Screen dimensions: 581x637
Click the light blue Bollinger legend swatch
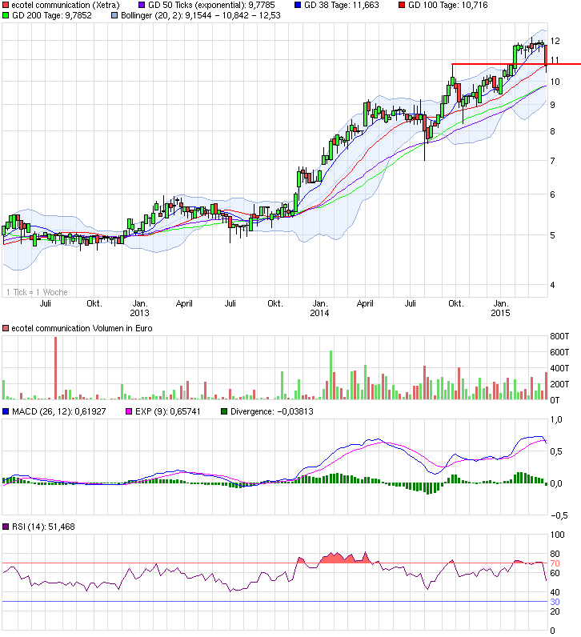(x=114, y=15)
